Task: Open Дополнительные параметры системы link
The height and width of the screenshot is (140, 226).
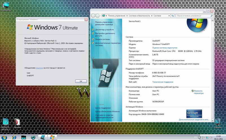Action: pyautogui.click(x=108, y=44)
